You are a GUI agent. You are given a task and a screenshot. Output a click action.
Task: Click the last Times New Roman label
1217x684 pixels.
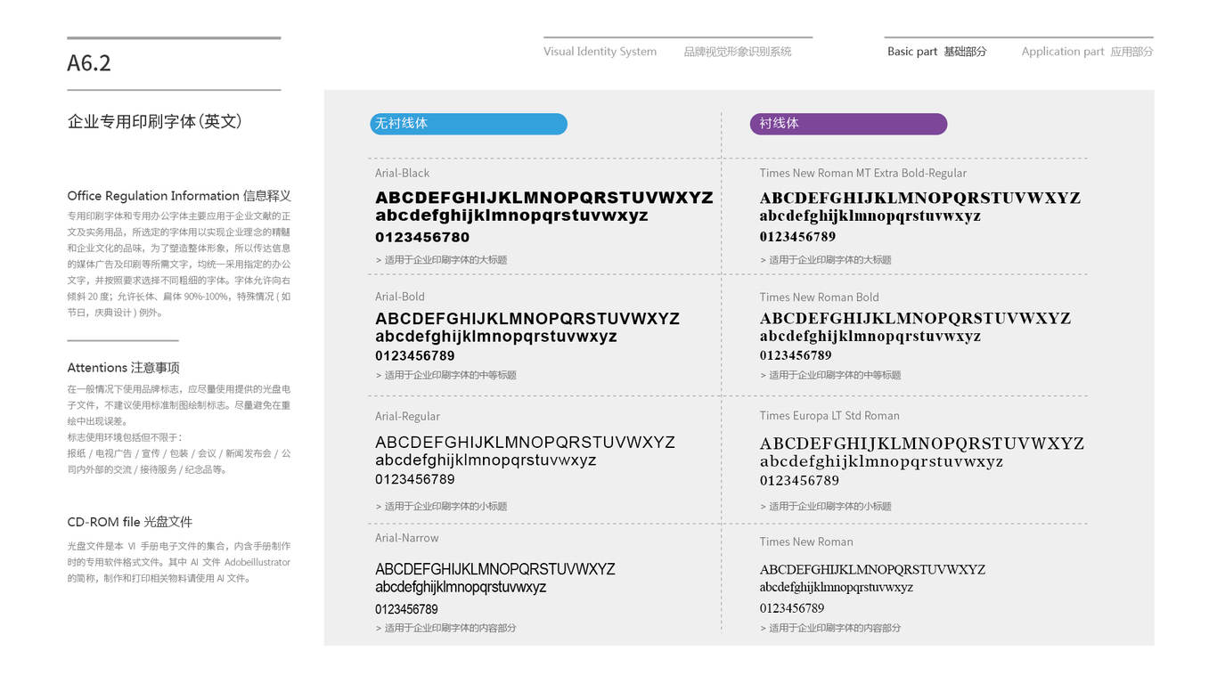point(806,541)
